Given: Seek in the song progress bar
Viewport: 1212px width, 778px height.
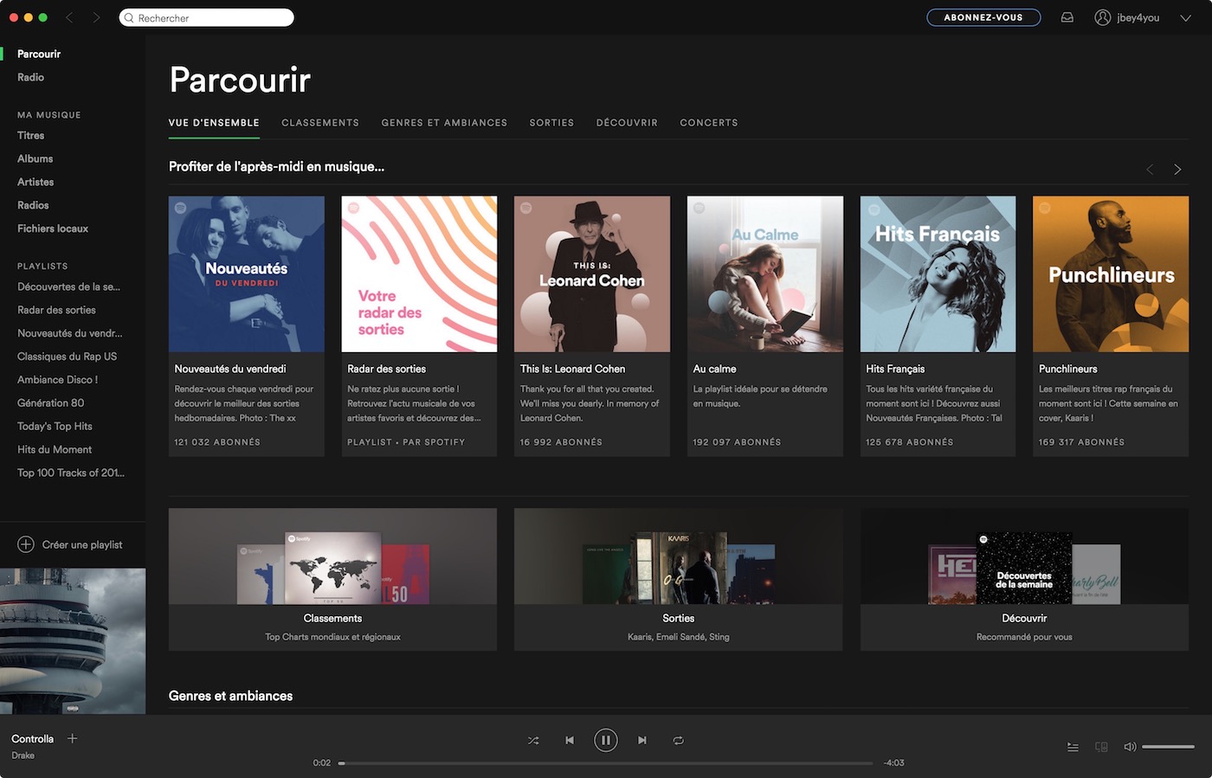Looking at the screenshot, I should [606, 763].
